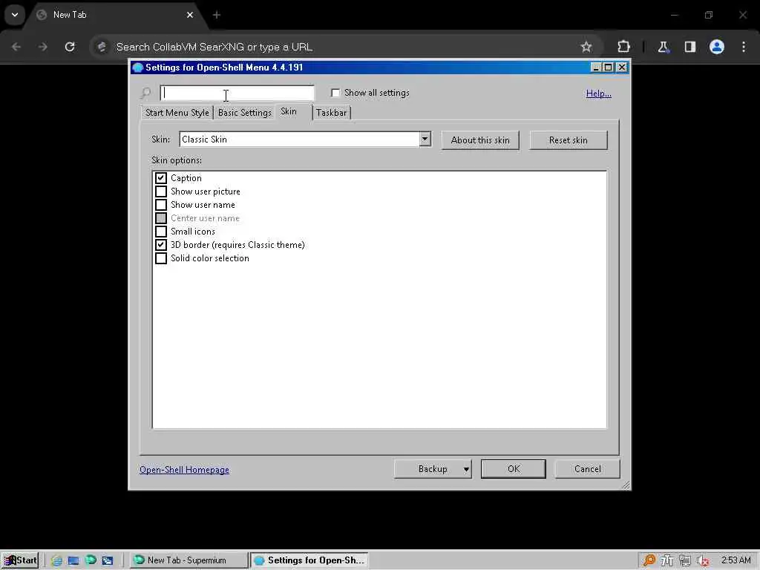Image resolution: width=760 pixels, height=570 pixels.
Task: Click the search magnifier icon in settings
Action: pos(145,93)
